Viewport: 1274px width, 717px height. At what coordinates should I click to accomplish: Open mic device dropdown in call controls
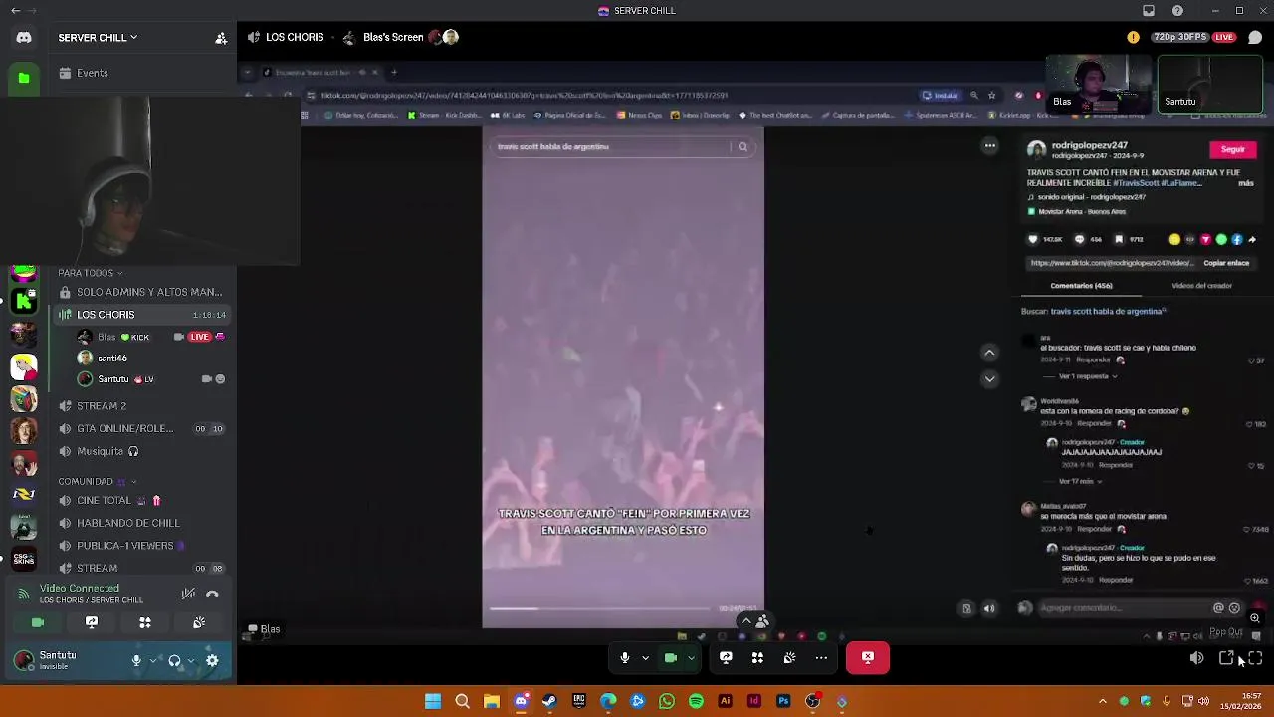coord(645,657)
